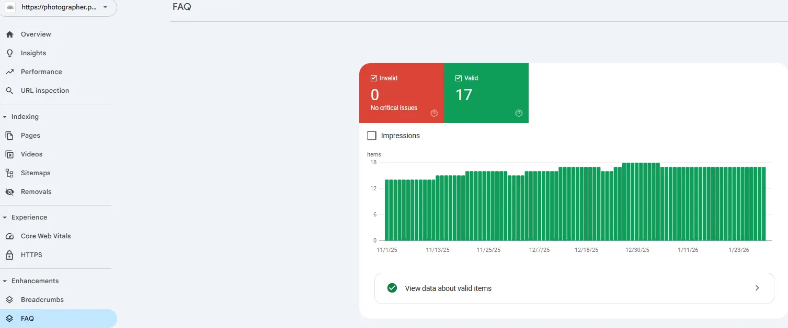Collapse the Indexing section
Screen dimensions: 788x328
click(5, 116)
